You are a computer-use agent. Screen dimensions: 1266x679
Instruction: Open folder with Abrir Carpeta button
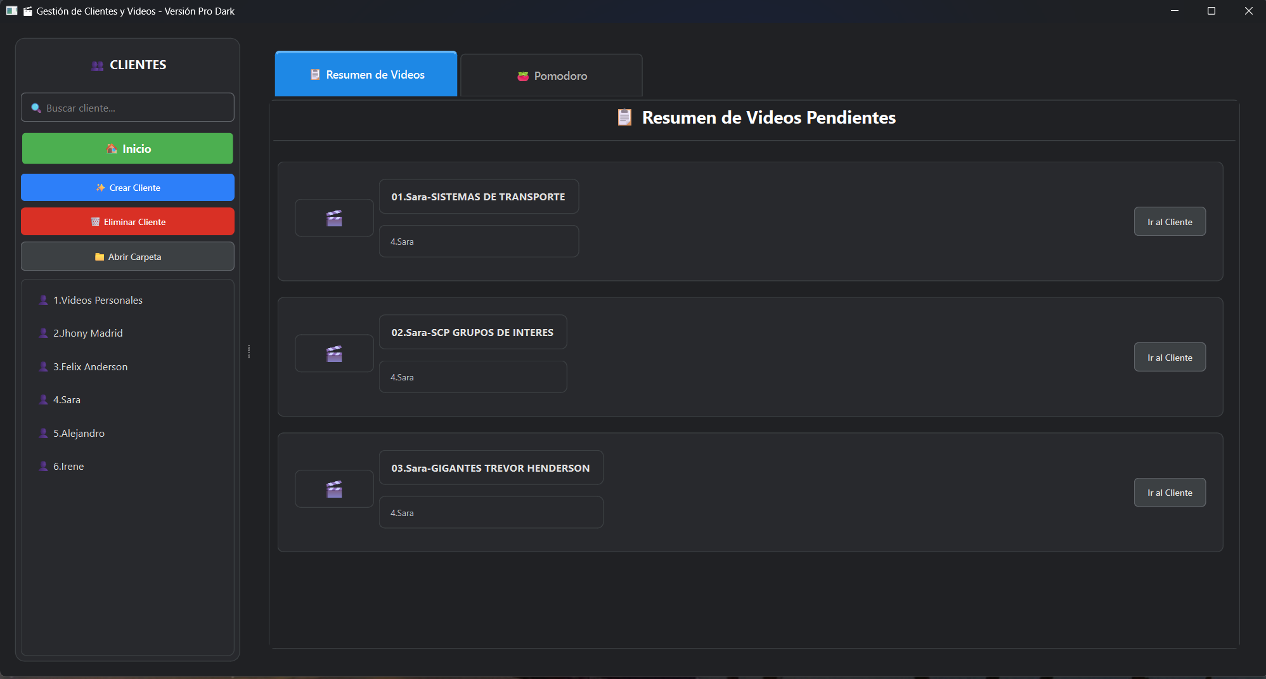click(127, 257)
